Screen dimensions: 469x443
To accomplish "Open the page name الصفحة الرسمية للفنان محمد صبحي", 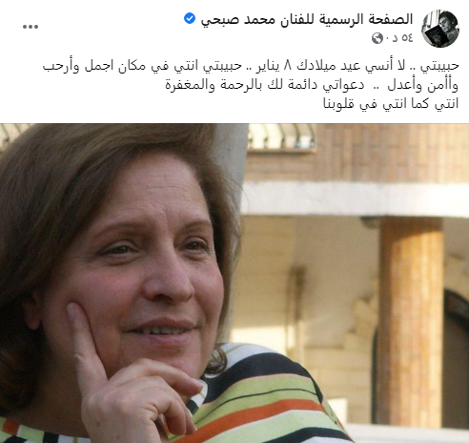I will point(307,19).
